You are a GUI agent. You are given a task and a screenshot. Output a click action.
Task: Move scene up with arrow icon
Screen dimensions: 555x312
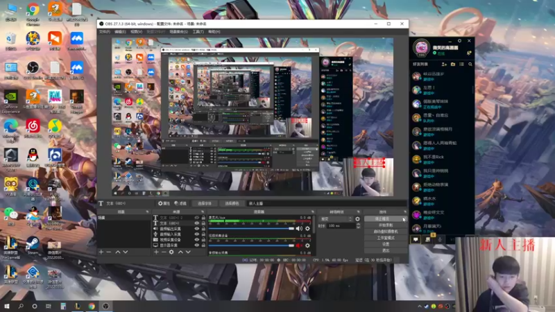click(x=118, y=252)
